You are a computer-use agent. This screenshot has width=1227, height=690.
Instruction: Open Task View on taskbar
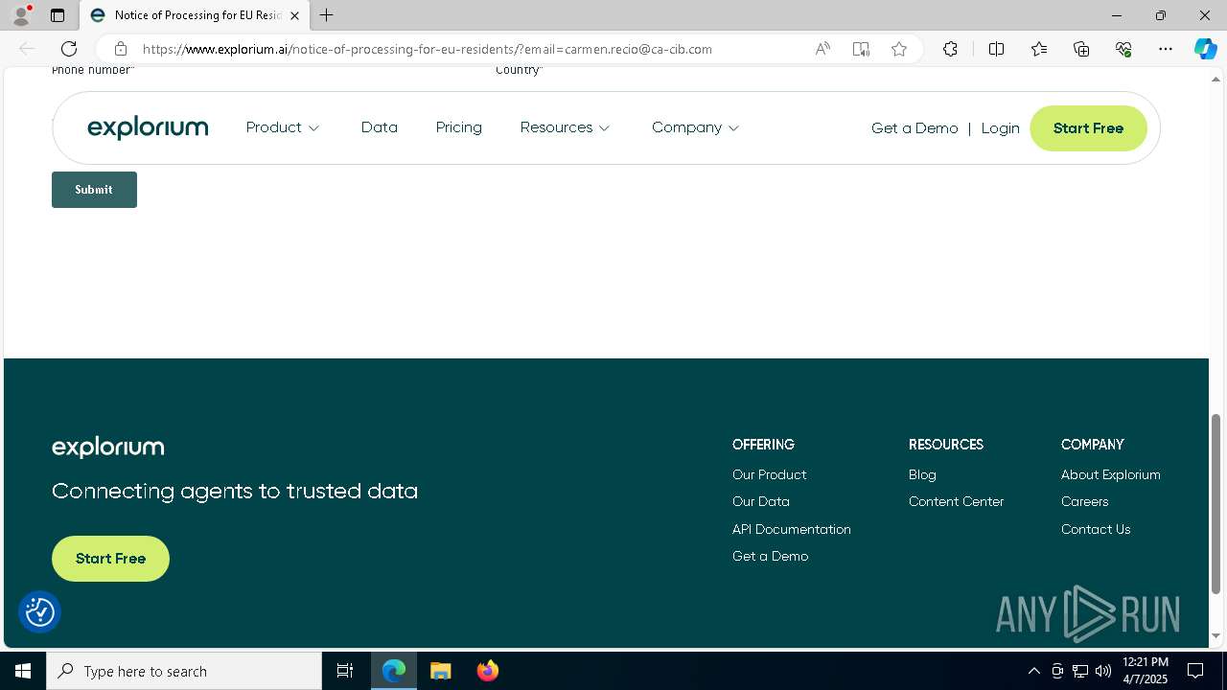click(x=345, y=671)
